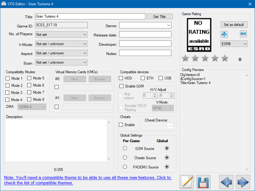The height and width of the screenshot is (191, 255).
Task: Click the Title input field
Action: pyautogui.click(x=90, y=16)
